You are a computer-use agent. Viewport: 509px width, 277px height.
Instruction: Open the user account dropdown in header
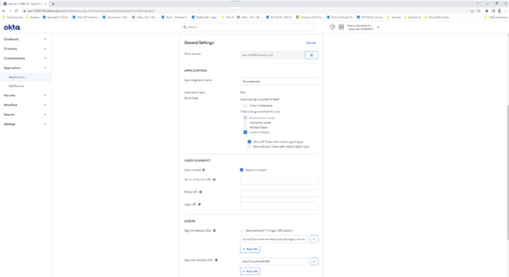coord(363,27)
